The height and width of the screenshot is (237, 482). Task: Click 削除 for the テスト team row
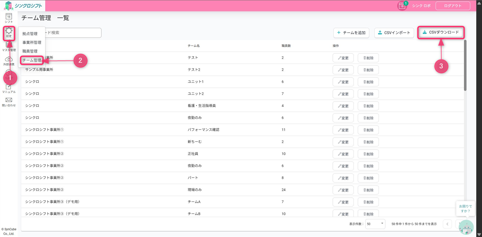click(368, 58)
